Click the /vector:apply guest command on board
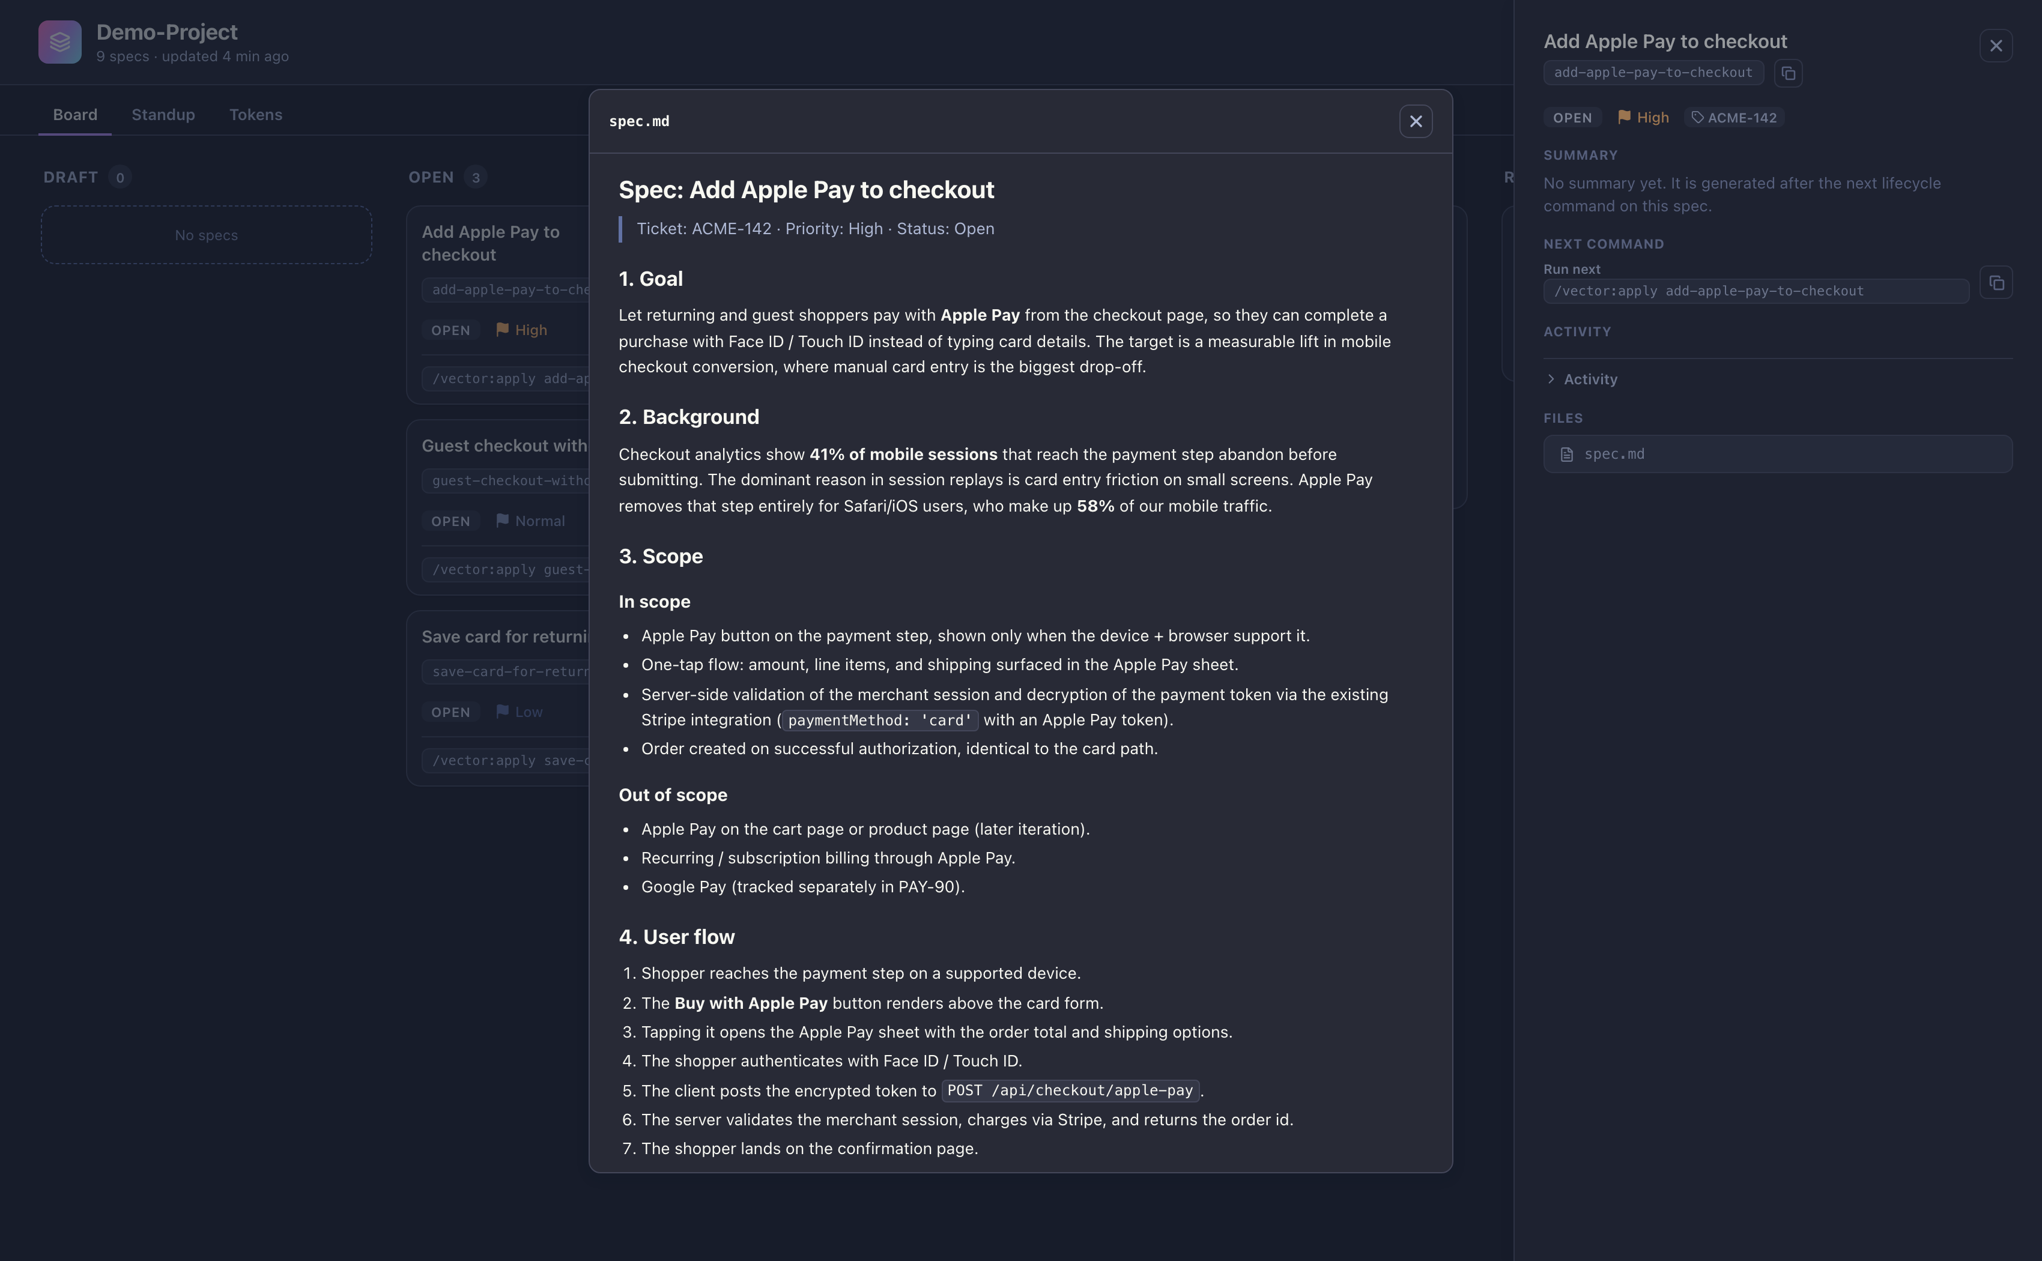 tap(506, 570)
